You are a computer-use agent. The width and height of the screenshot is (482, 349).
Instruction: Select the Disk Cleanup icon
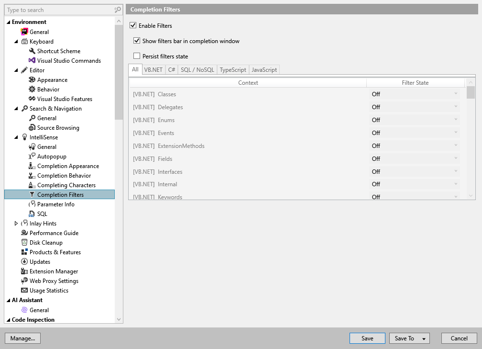(x=25, y=242)
